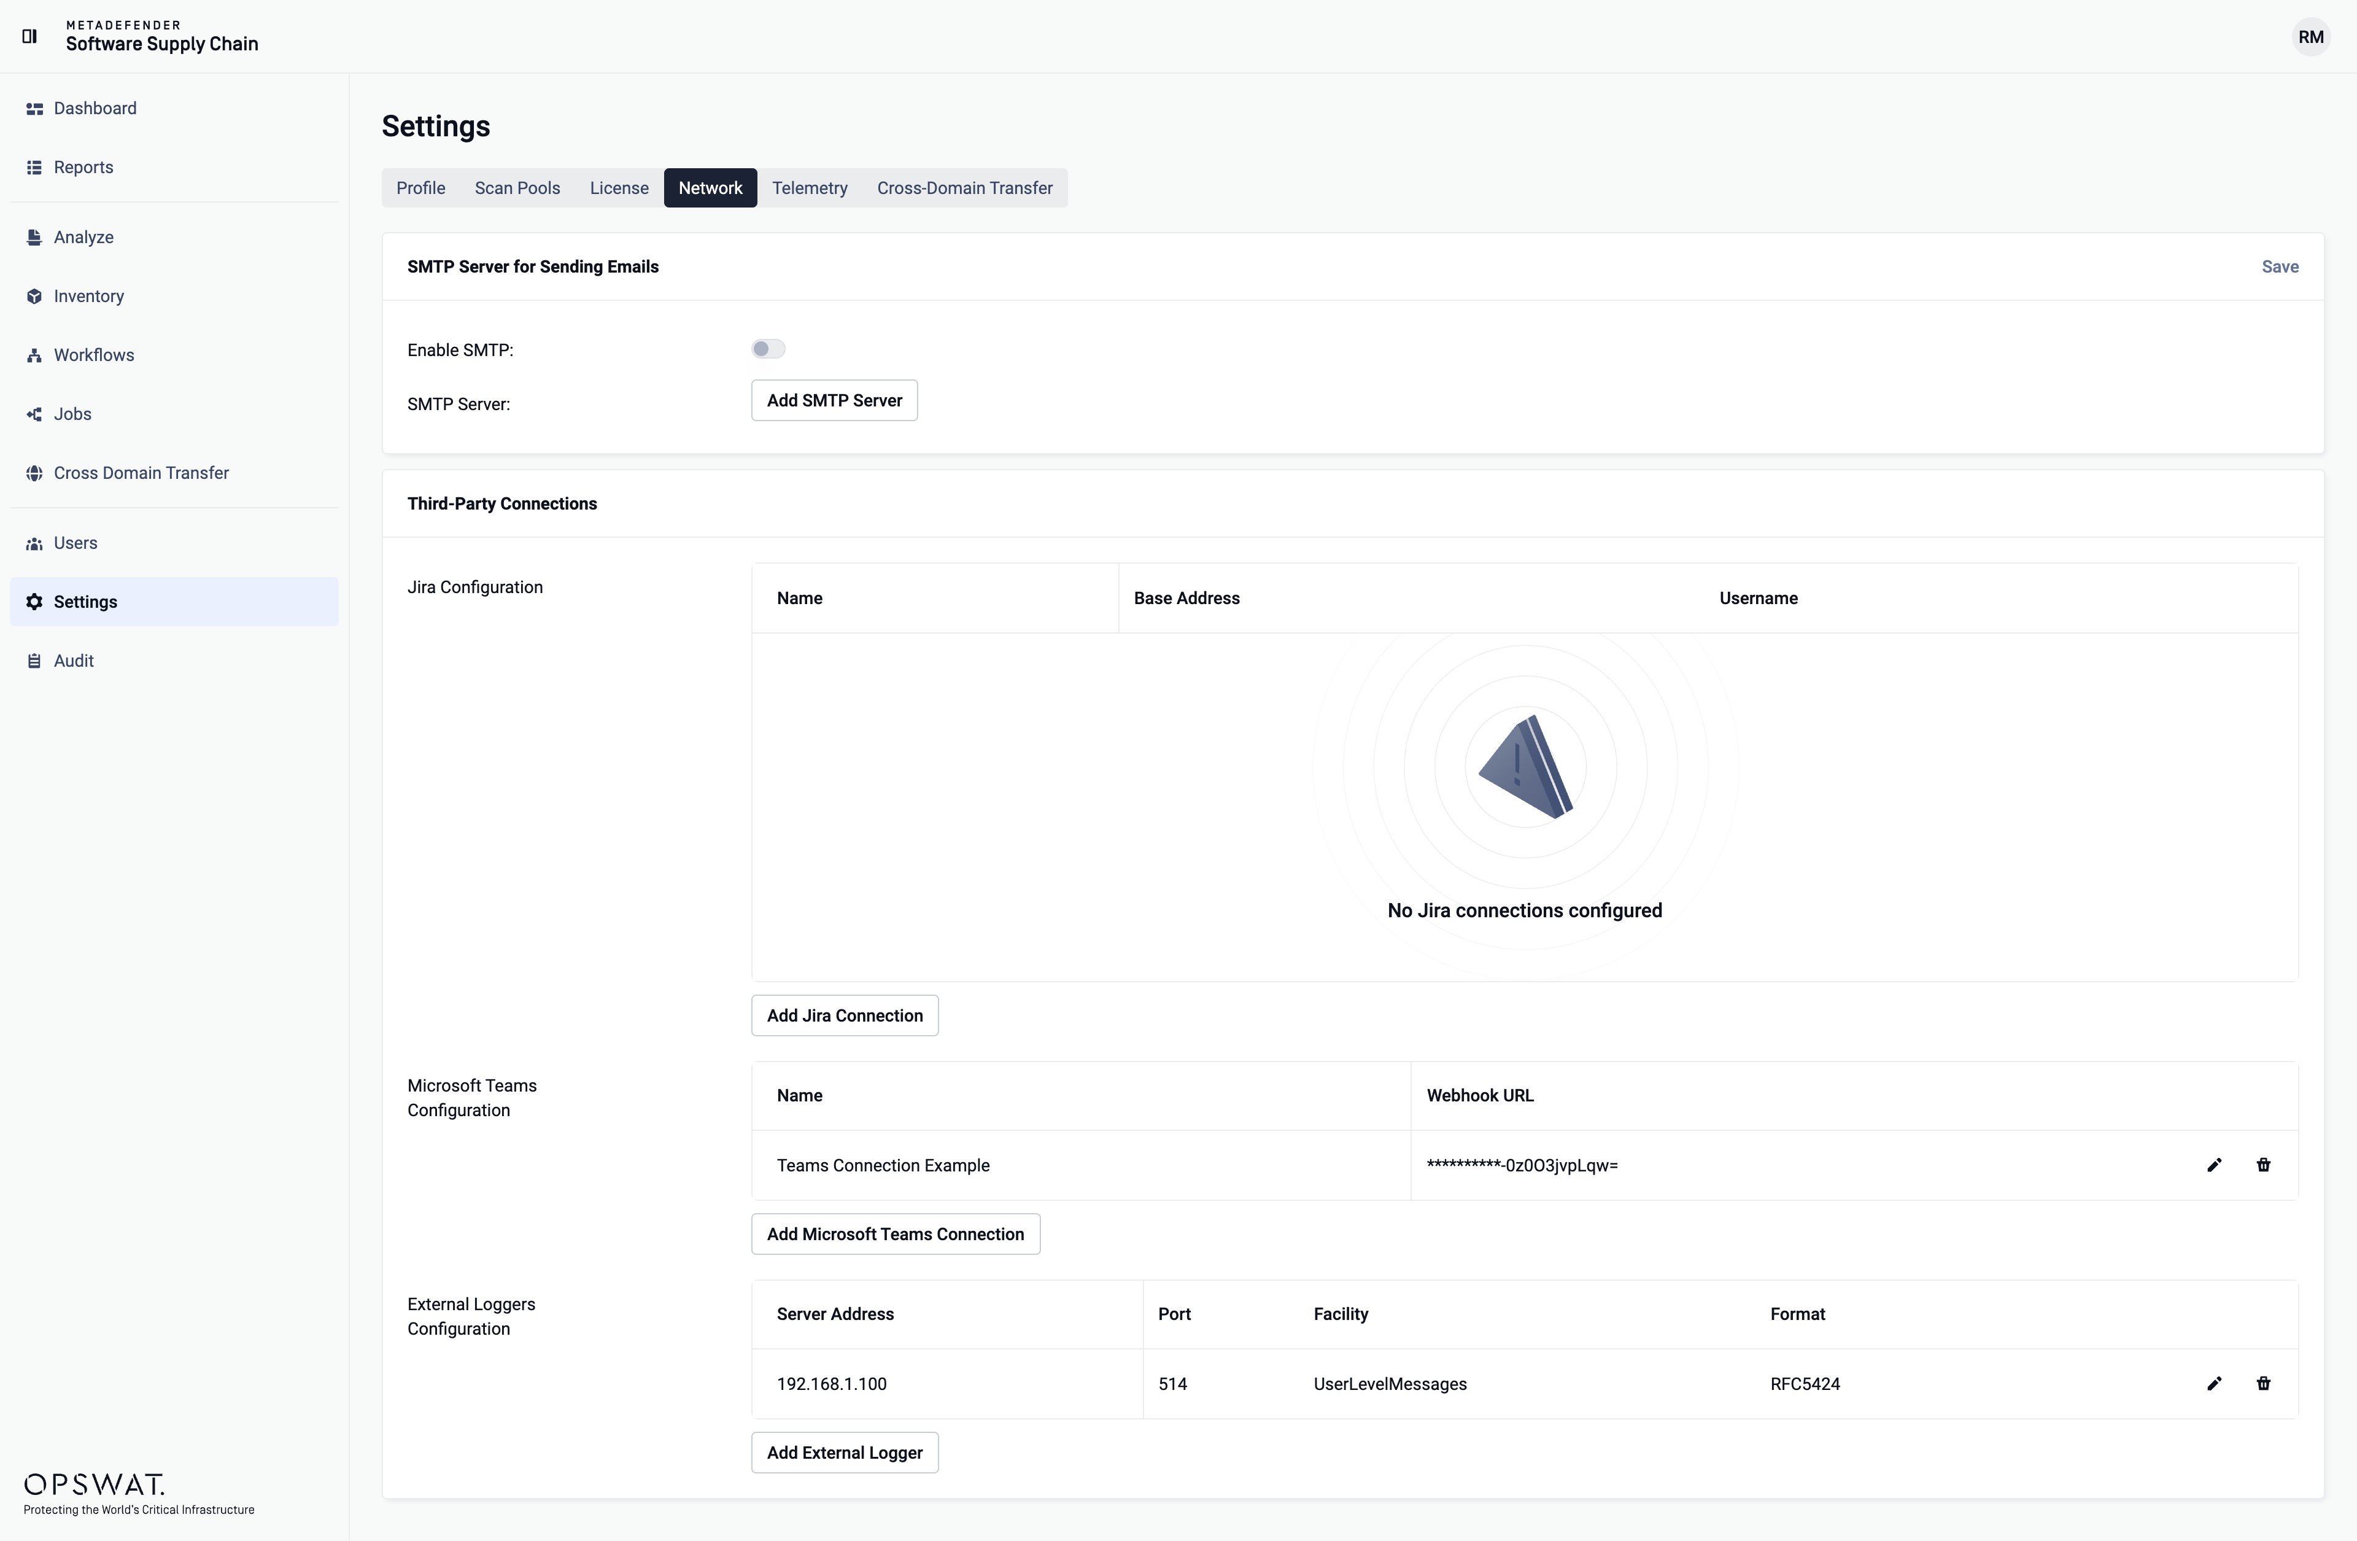Open the Telemetry tab
This screenshot has width=2357, height=1541.
(809, 188)
